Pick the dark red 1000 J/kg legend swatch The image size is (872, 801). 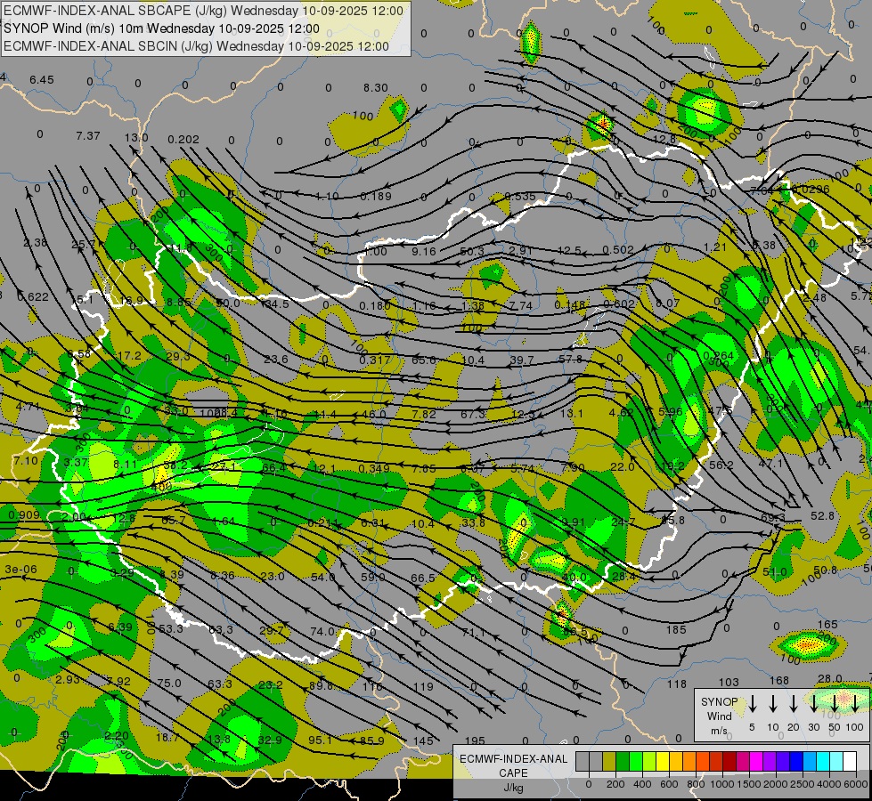729,762
